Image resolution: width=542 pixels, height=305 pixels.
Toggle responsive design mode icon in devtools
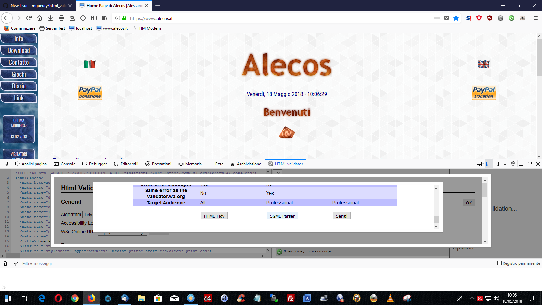[497, 164]
